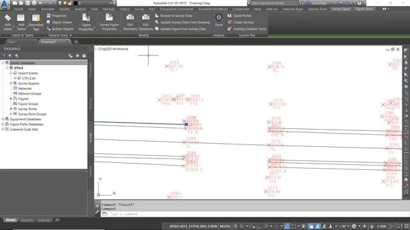This screenshot has width=410, height=230.
Task: Toggle object snap tracking (highlighted) button
Action: 287,226
